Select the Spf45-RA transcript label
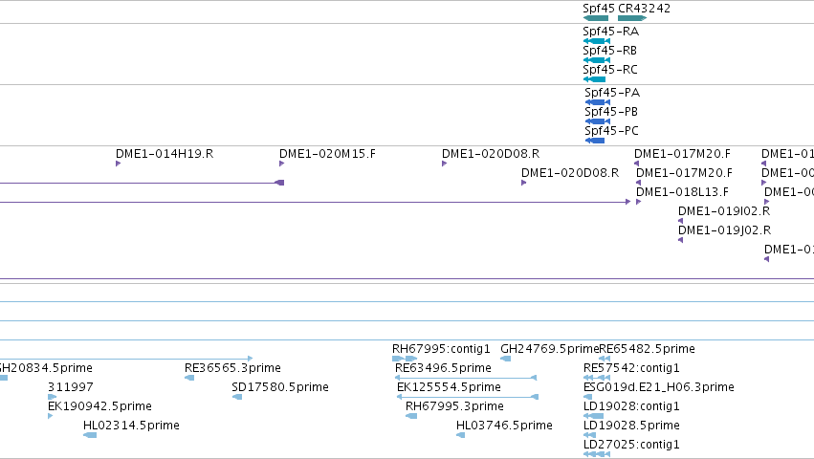Viewport: 814px width, 459px height. click(x=610, y=32)
